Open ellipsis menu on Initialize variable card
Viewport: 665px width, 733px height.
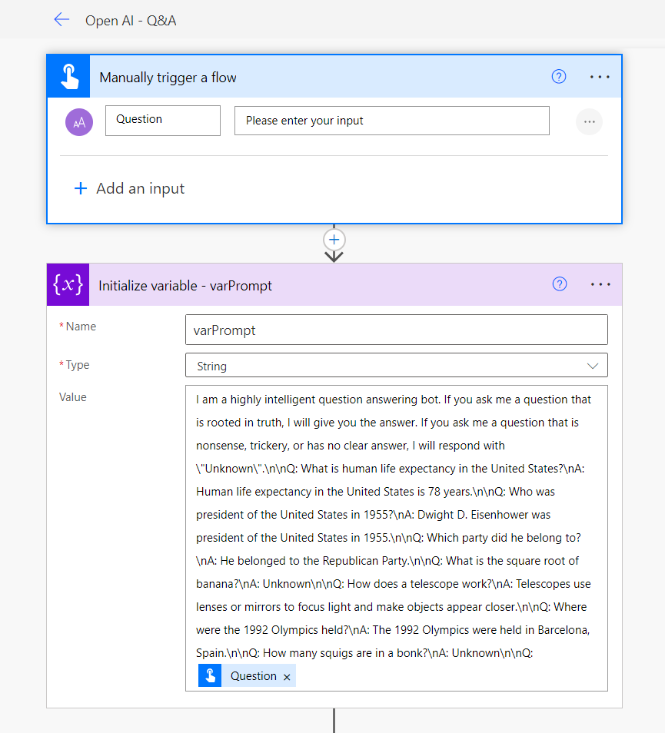600,285
